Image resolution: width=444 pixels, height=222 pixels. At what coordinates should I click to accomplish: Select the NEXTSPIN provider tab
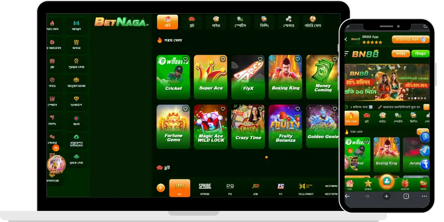[331, 189]
